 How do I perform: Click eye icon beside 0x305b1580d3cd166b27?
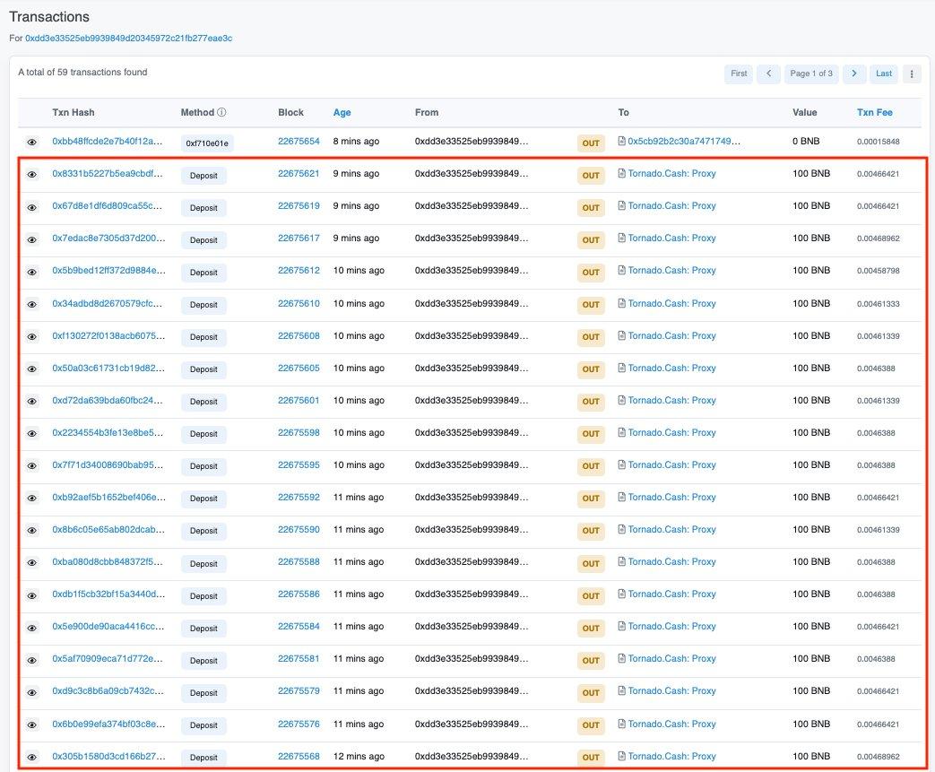coord(32,757)
